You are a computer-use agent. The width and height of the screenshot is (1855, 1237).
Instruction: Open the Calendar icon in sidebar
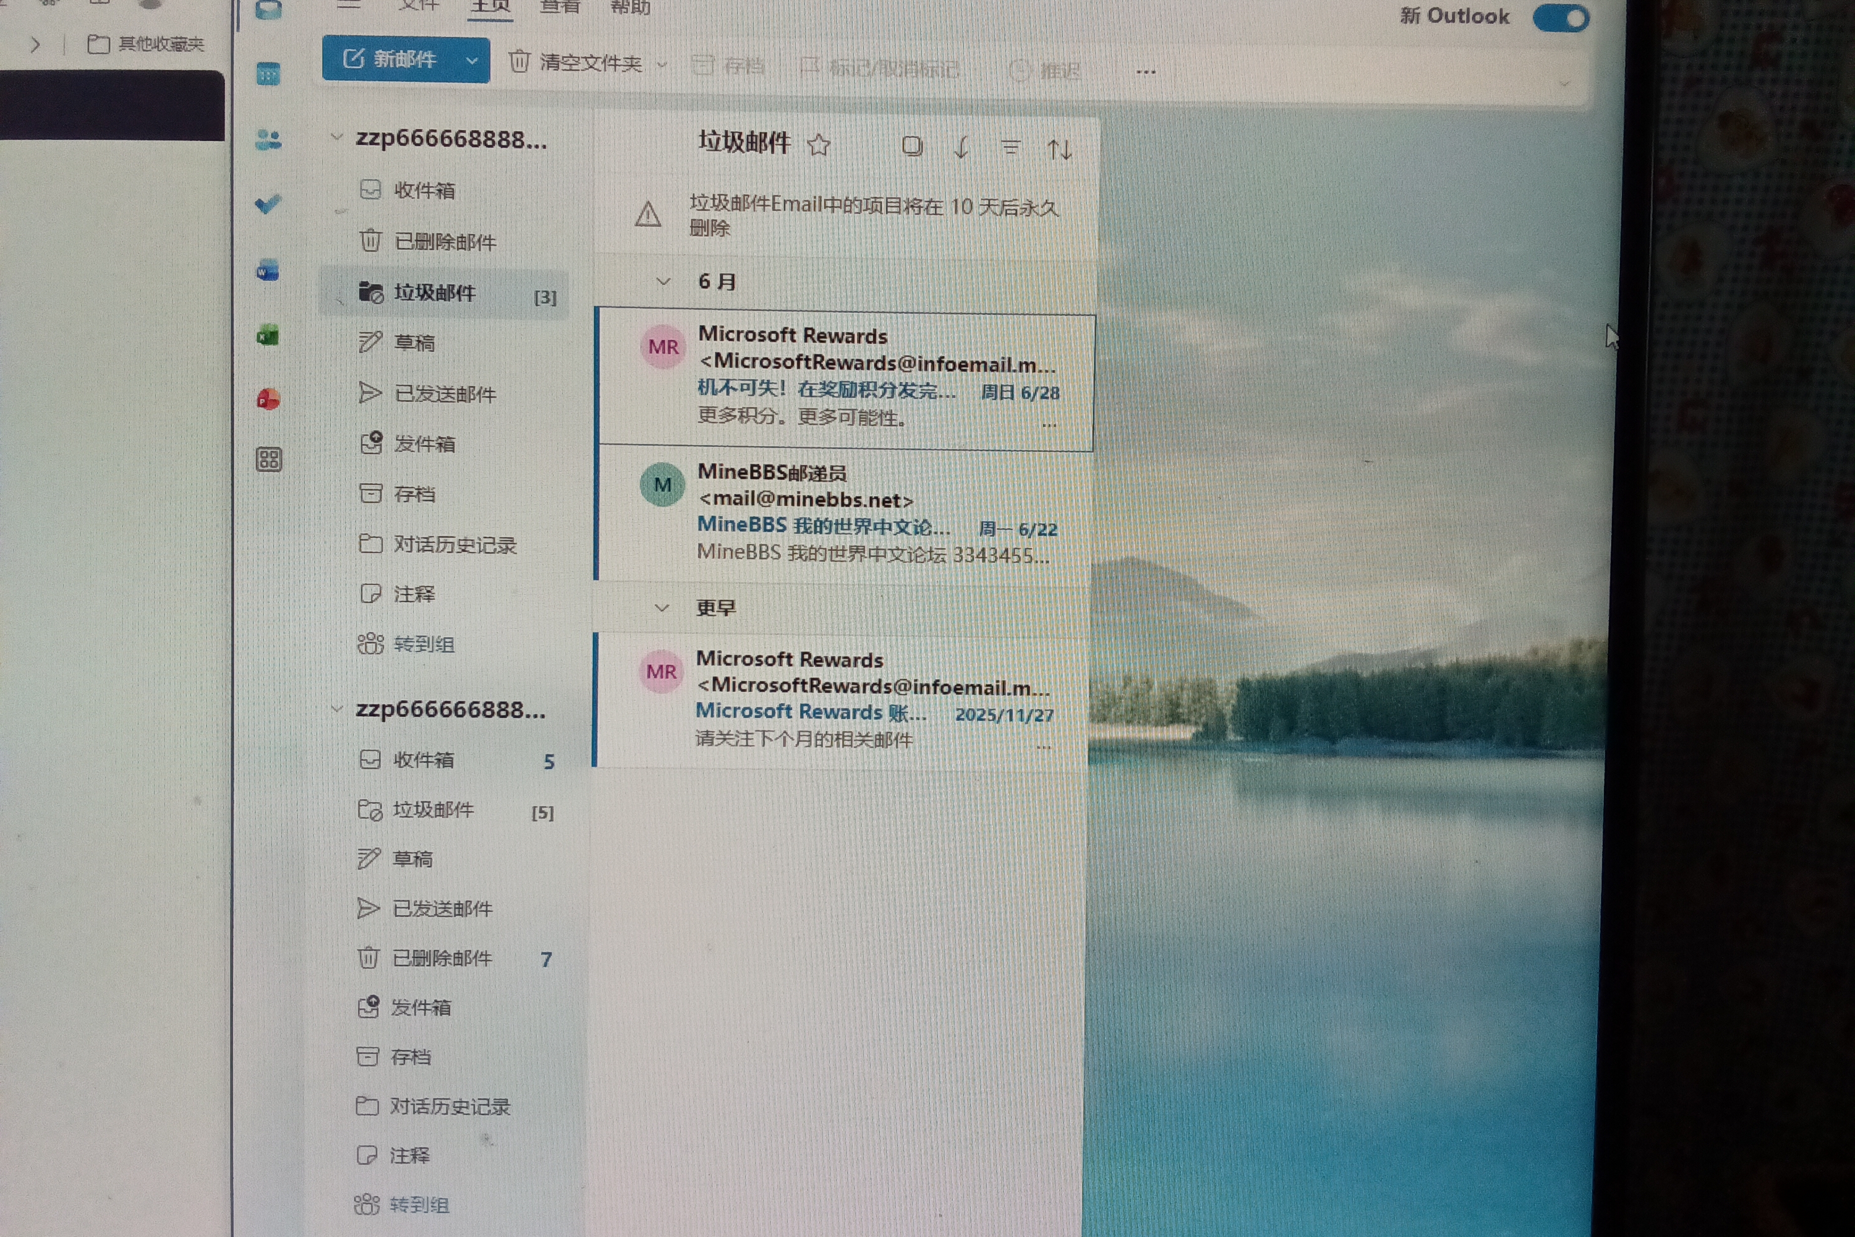268,75
